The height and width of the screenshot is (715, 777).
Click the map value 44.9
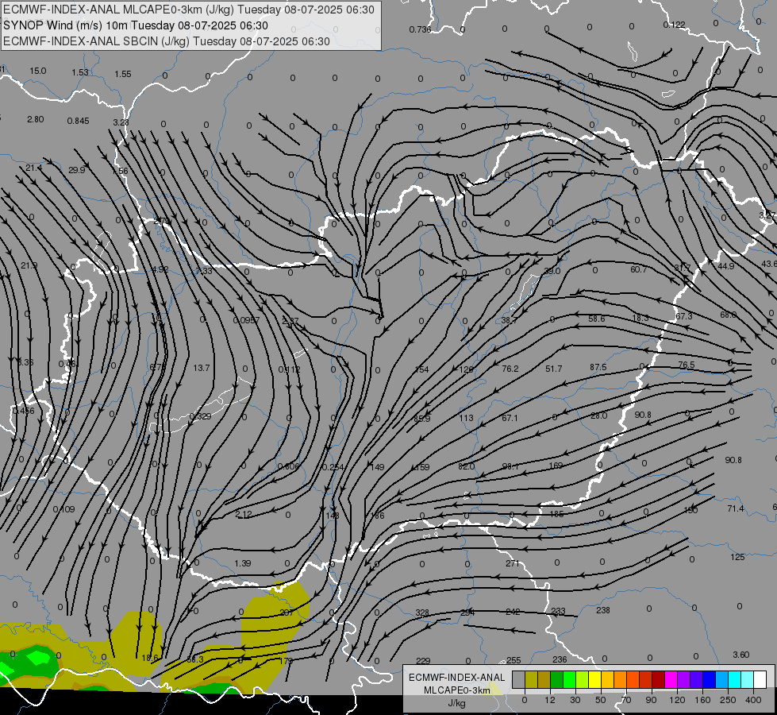pos(726,266)
